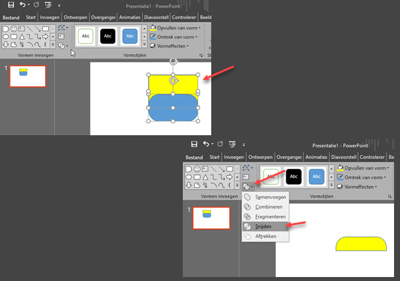This screenshot has width=400, height=281.
Task: Click yellow half-rounded shape on lower slide
Action: (361, 244)
